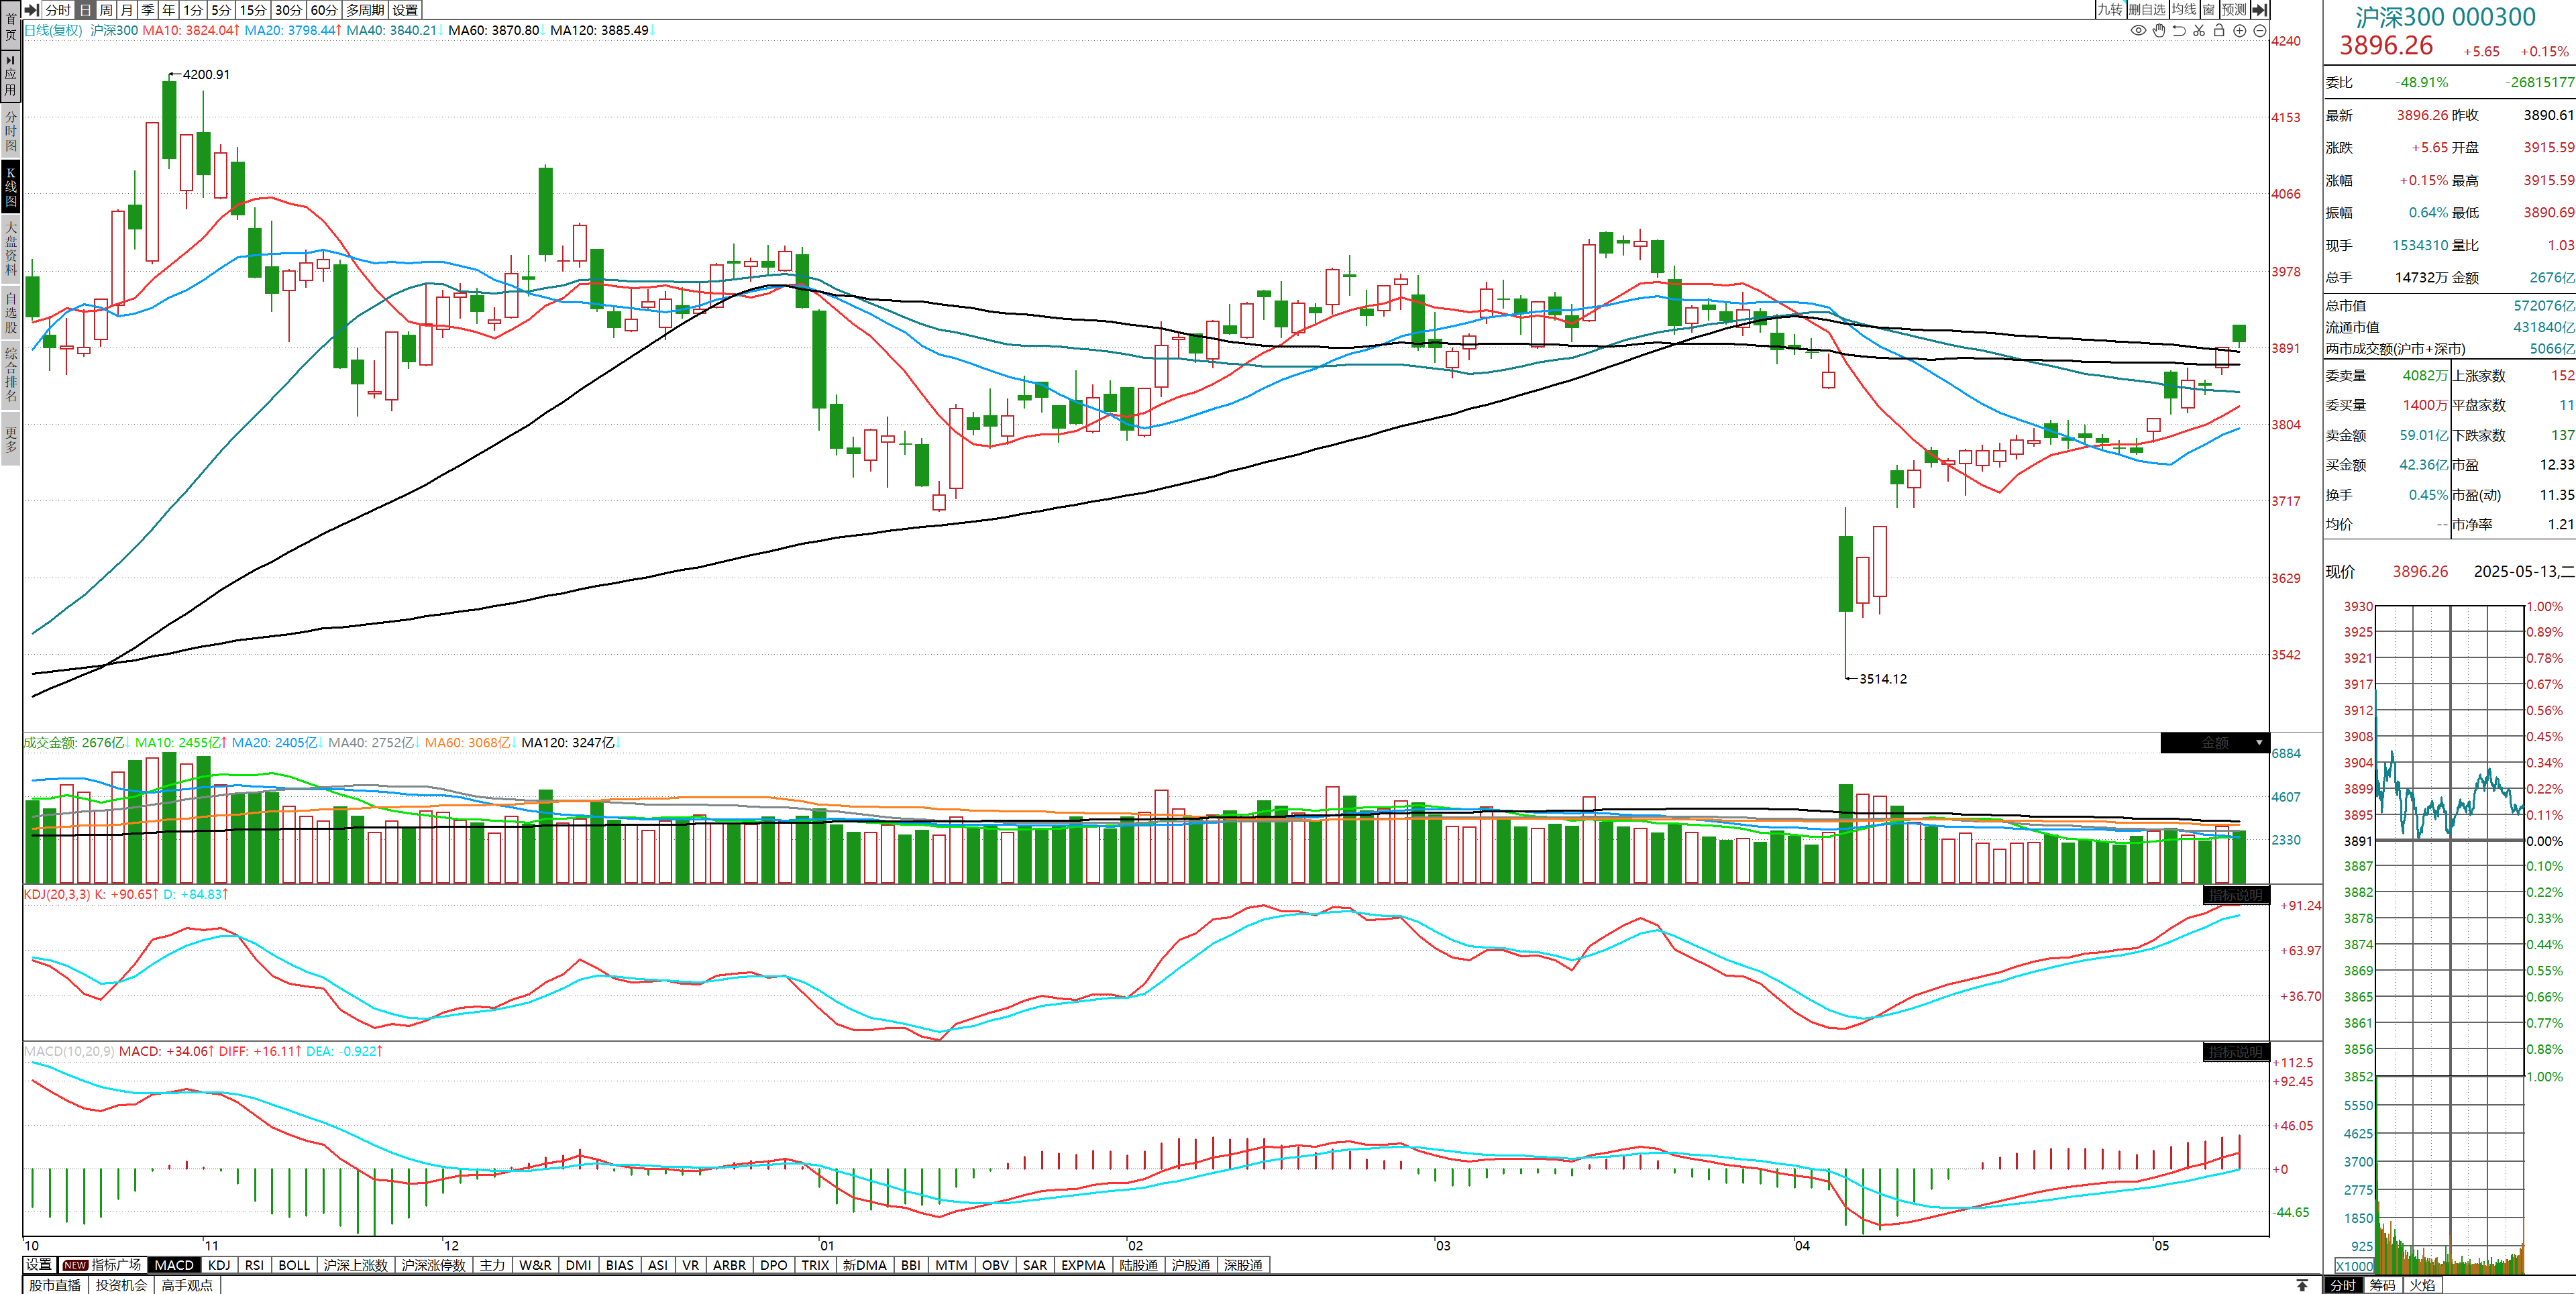The height and width of the screenshot is (1294, 2576).
Task: Open top toolbar 设置 settings
Action: pos(405,9)
